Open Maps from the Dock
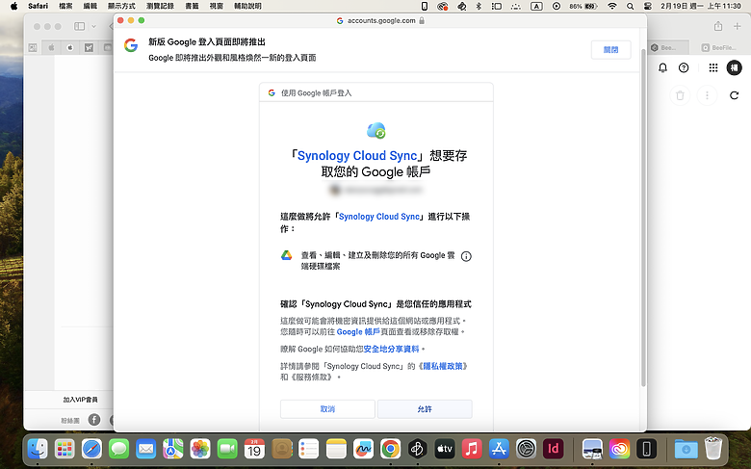 pos(173,449)
